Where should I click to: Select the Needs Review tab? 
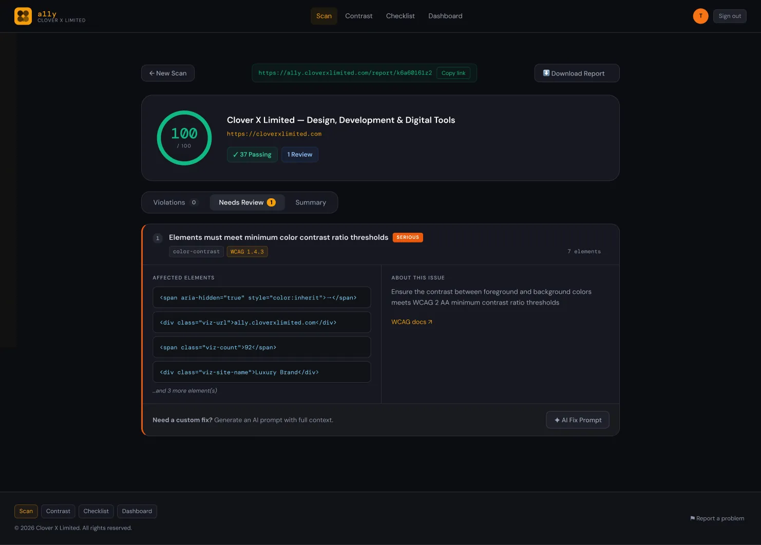(x=247, y=202)
